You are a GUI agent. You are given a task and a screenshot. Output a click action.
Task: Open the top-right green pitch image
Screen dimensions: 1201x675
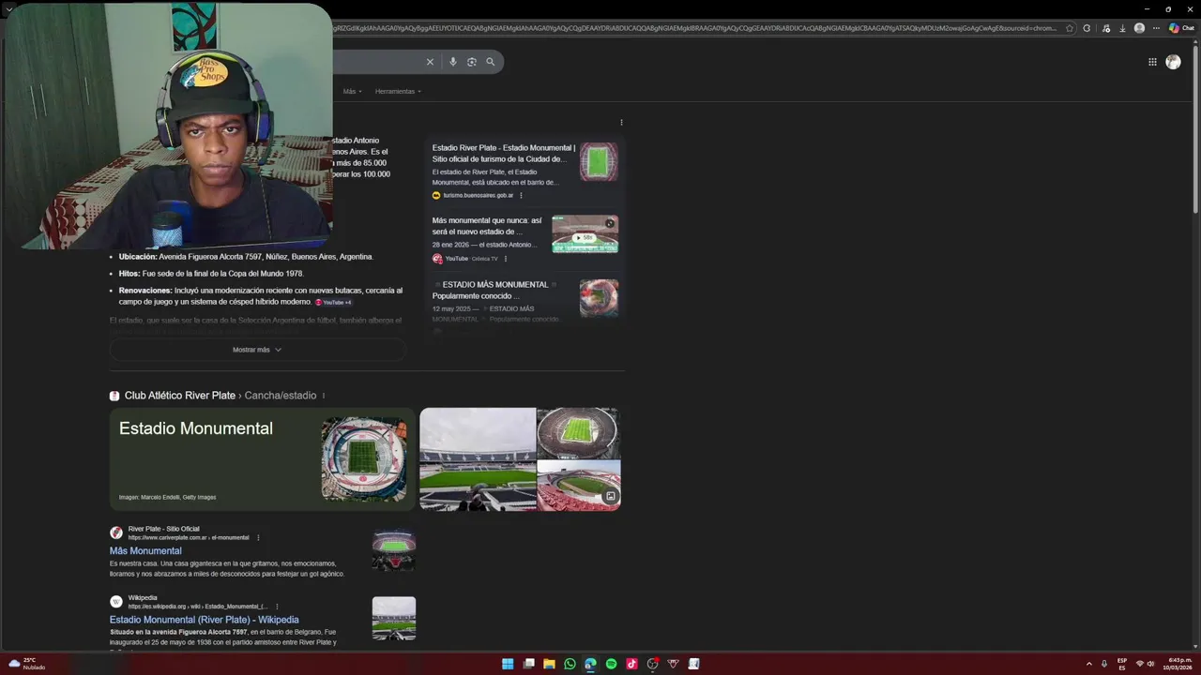[579, 433]
